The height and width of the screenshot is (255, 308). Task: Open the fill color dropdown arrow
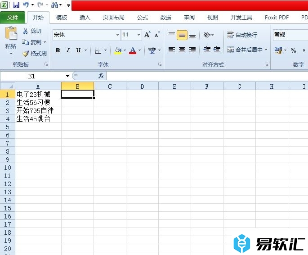click(125, 50)
